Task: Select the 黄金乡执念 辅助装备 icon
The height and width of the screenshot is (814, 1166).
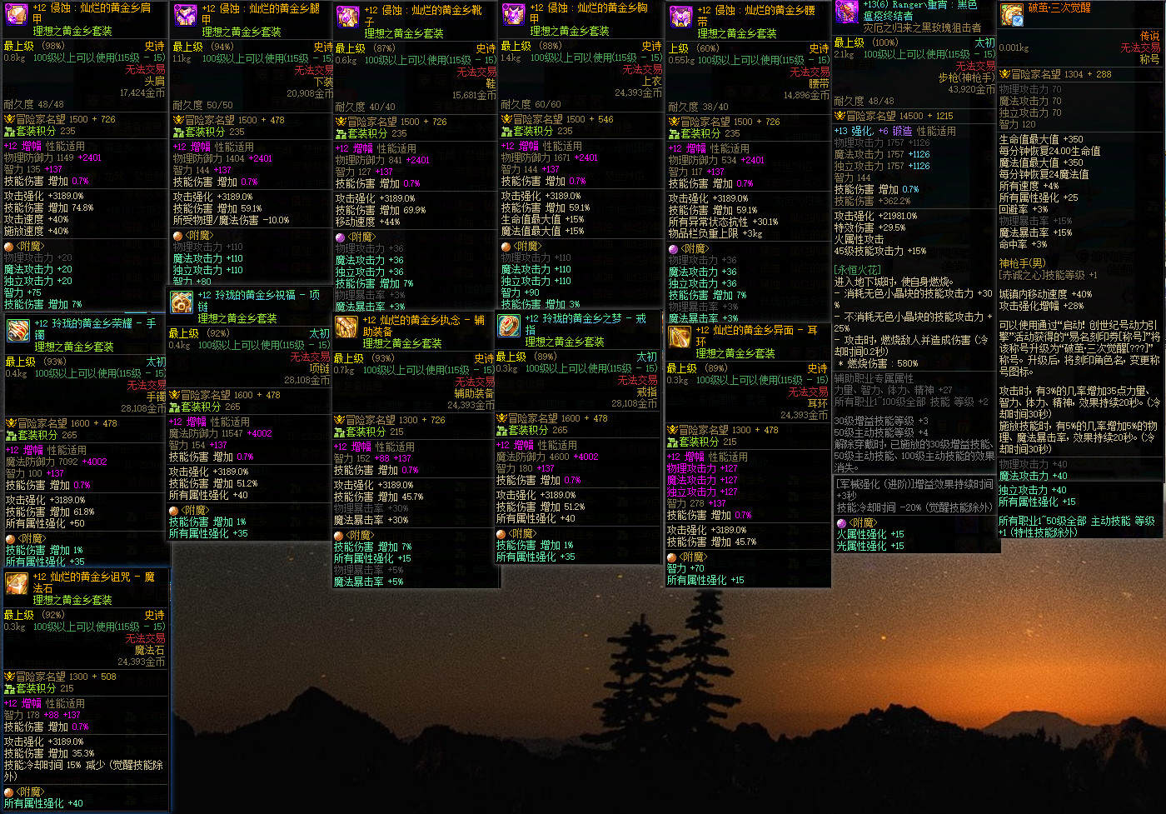Action: 346,327
